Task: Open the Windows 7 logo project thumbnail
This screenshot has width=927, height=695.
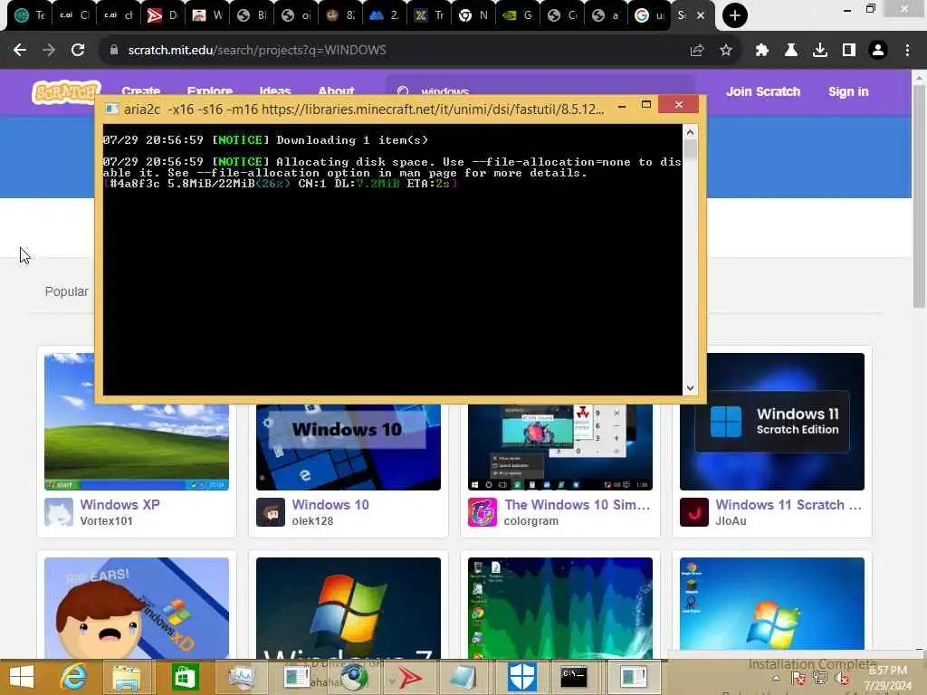Action: pos(349,607)
